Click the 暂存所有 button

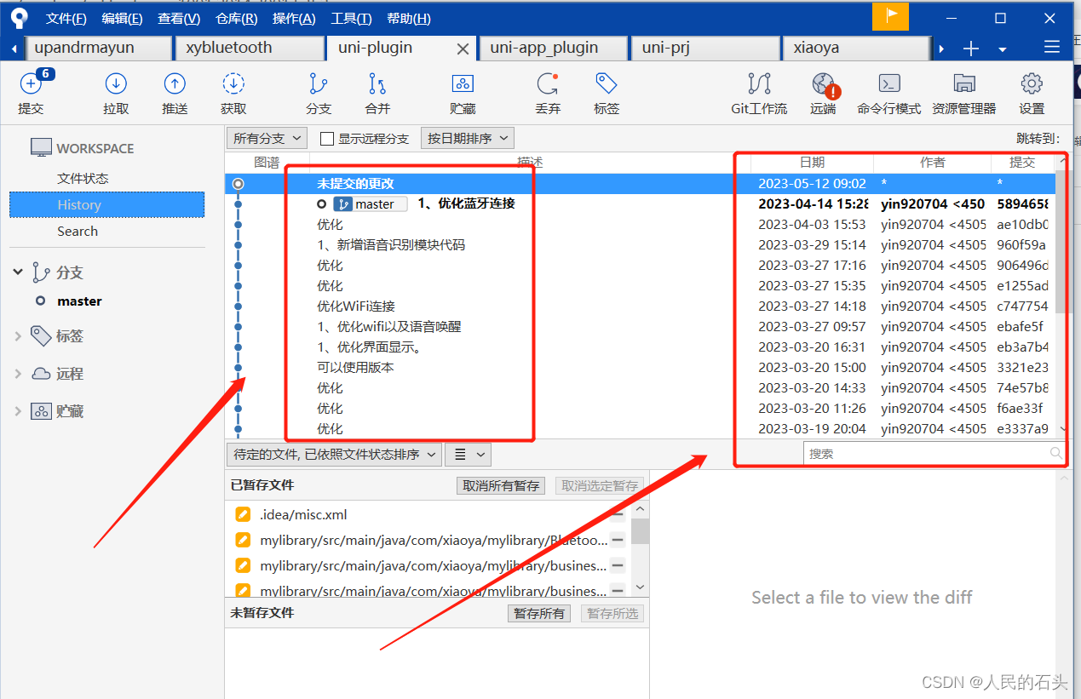click(x=540, y=614)
